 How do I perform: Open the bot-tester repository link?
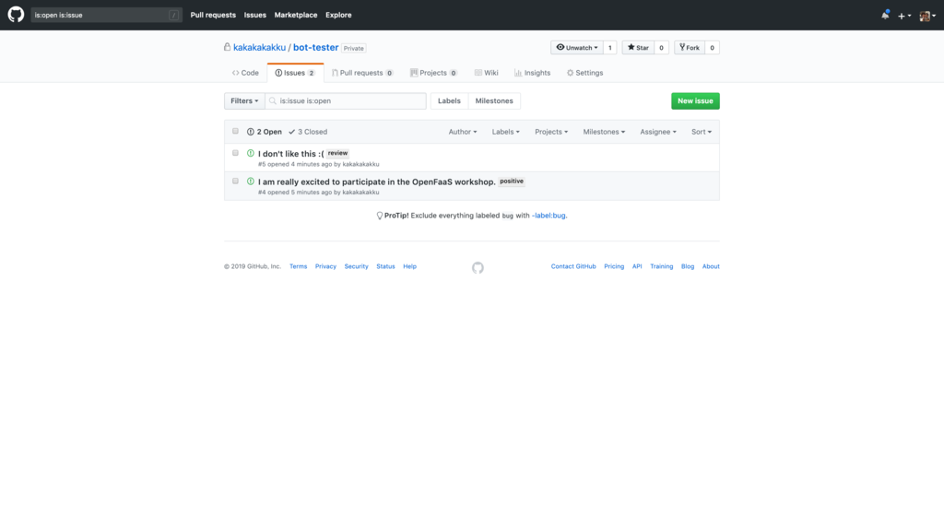point(315,48)
